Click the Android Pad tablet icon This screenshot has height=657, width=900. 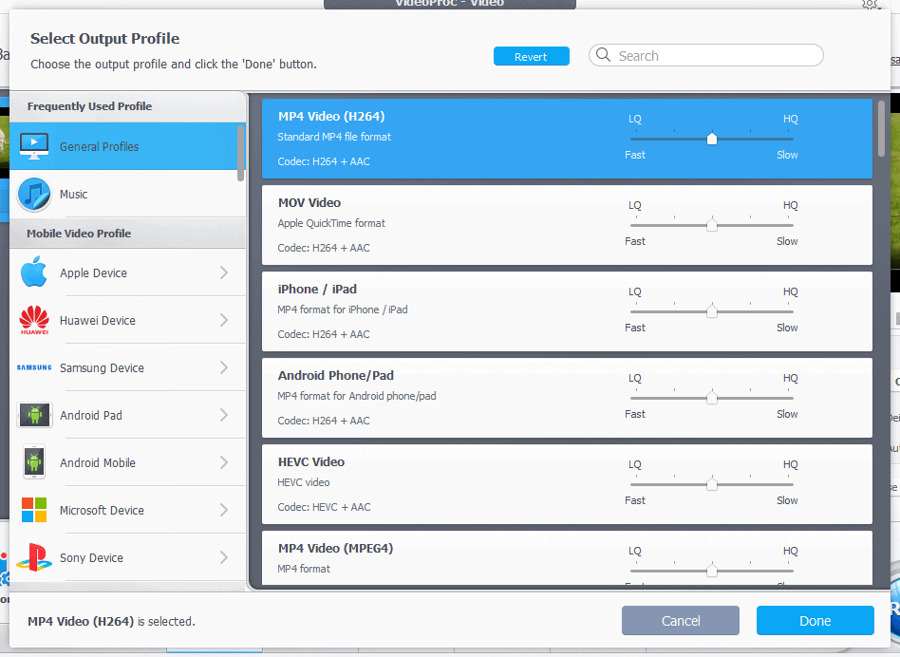(x=34, y=415)
